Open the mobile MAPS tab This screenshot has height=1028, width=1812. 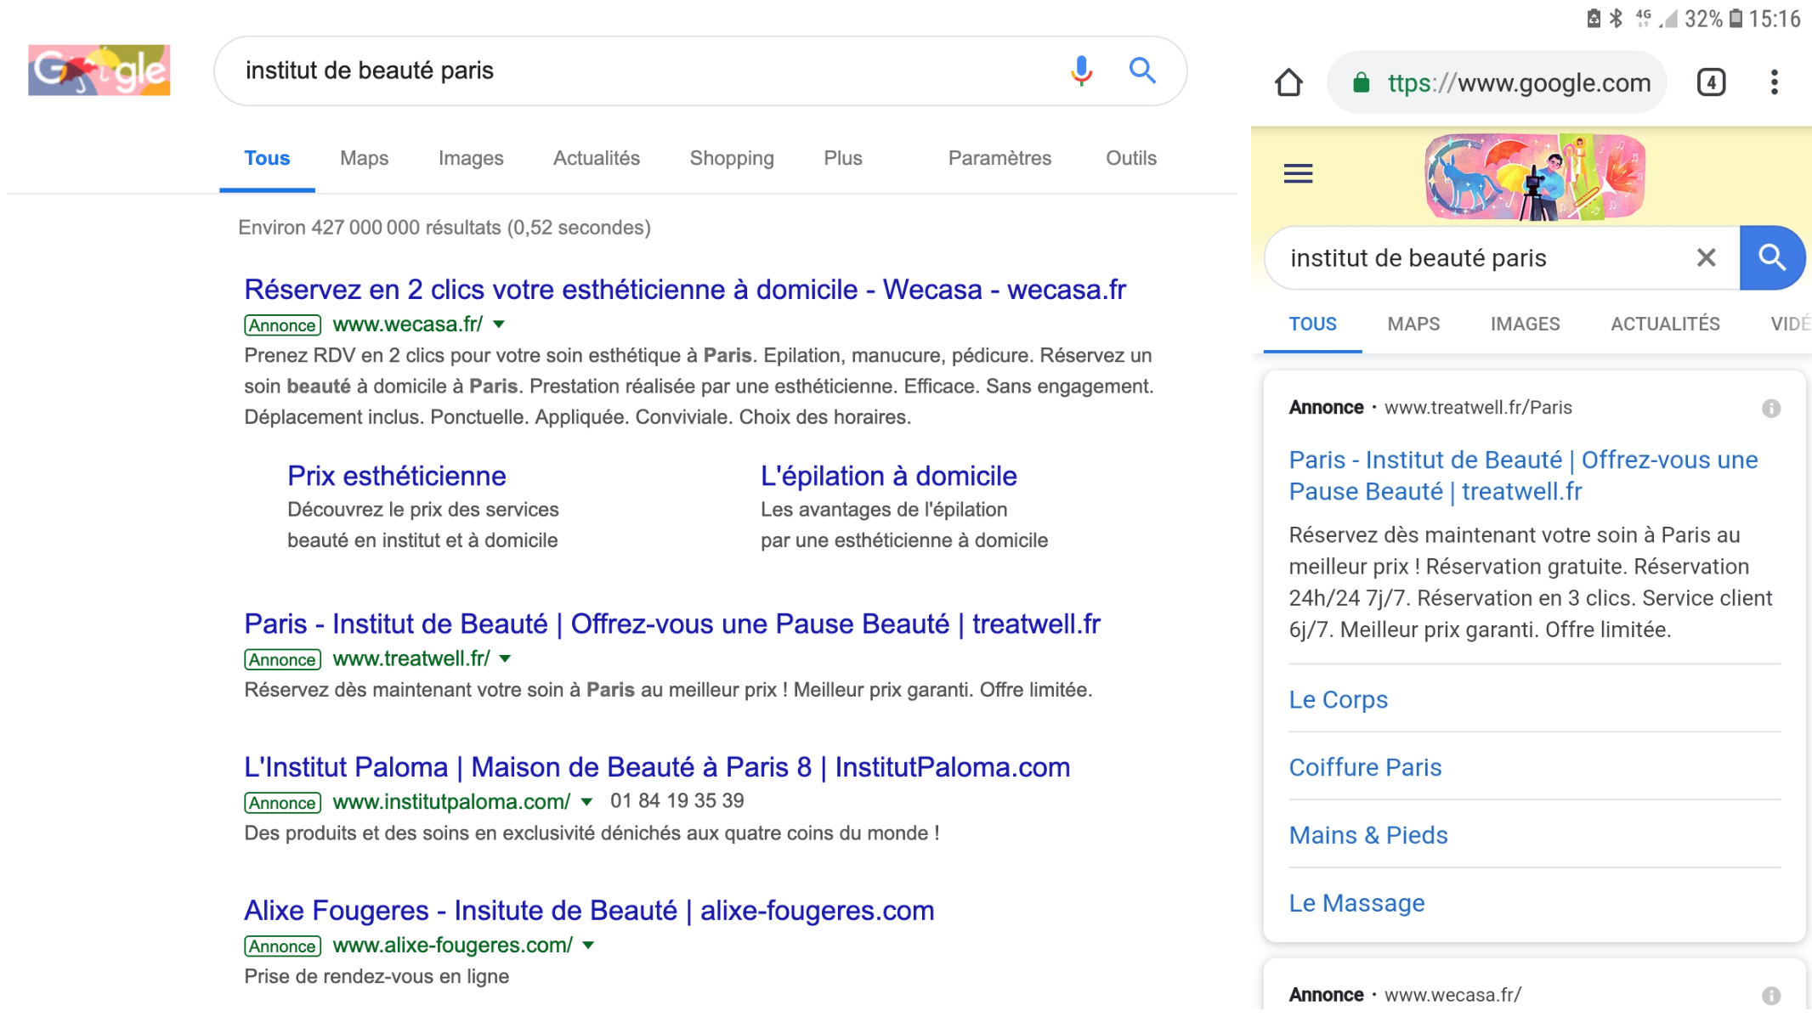pos(1413,324)
